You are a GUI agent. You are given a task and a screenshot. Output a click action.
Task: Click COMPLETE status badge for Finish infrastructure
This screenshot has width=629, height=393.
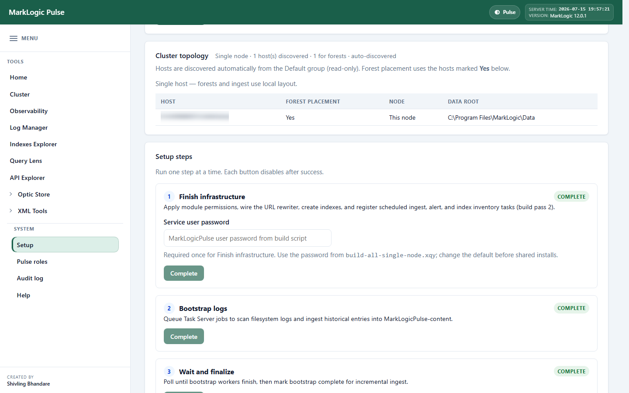(x=571, y=196)
